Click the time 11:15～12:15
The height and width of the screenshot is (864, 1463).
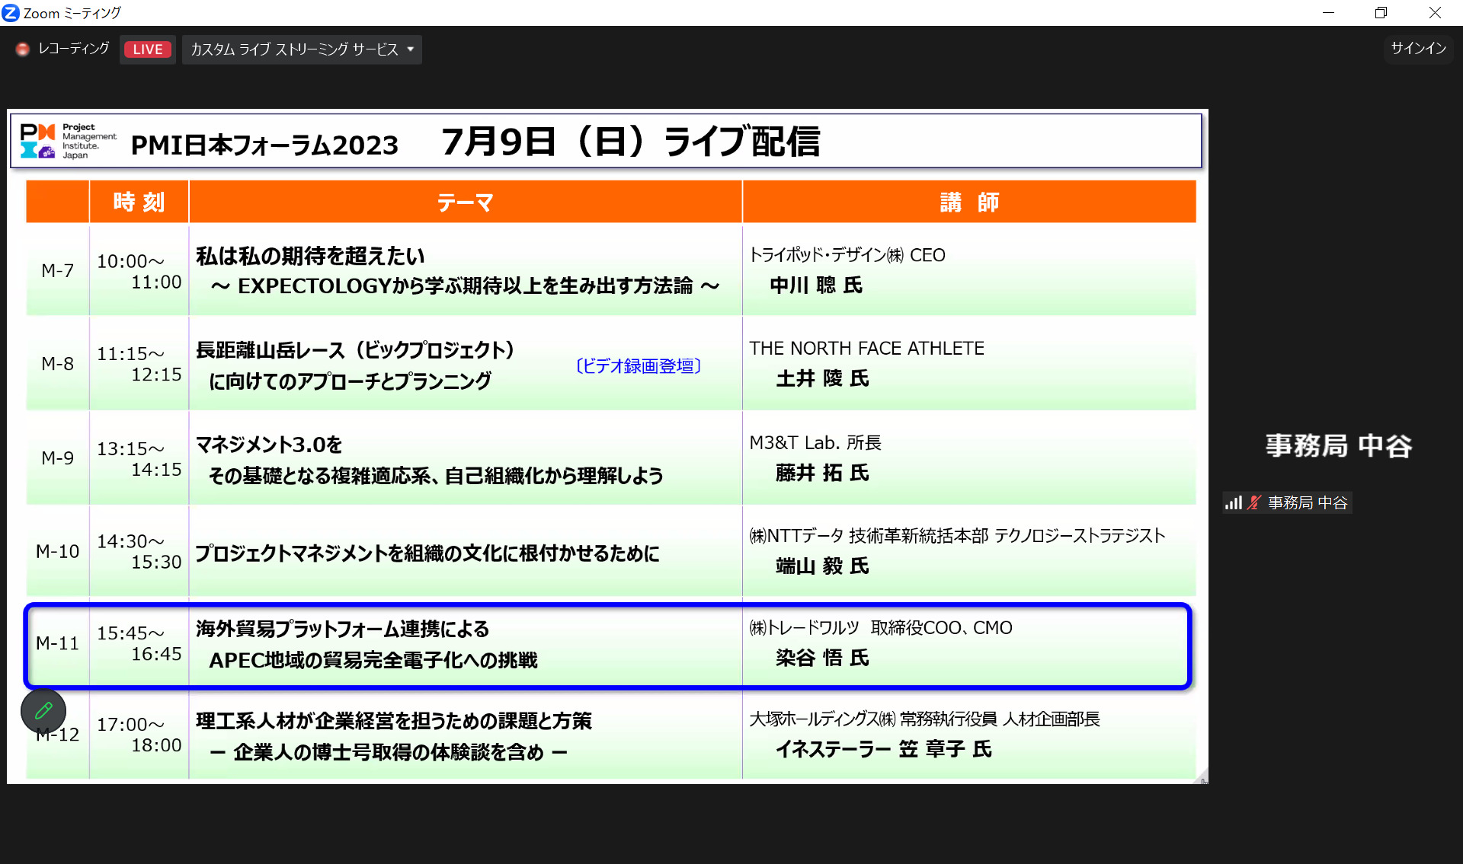click(x=139, y=364)
